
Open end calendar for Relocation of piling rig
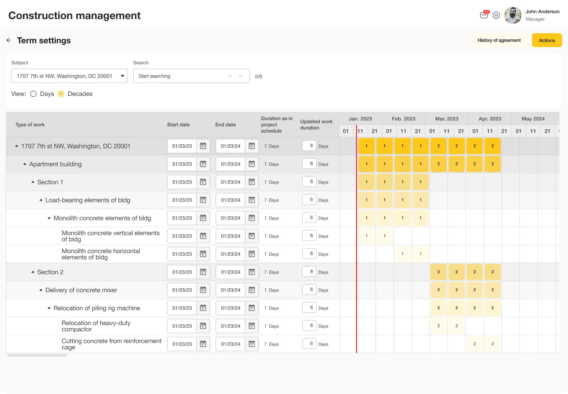click(x=252, y=308)
